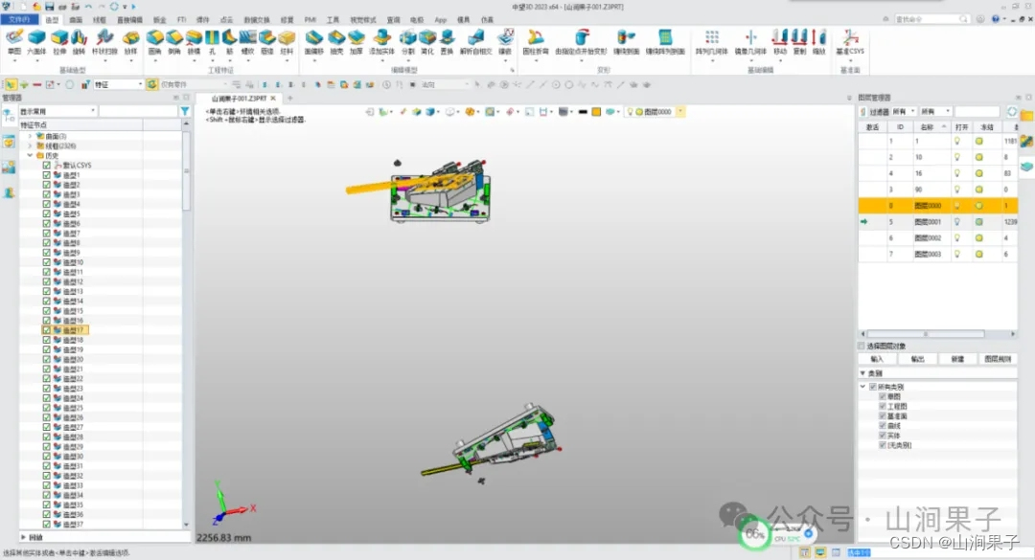1035x560 pixels.
Task: Open the 特征 filter dropdown
Action: click(x=118, y=84)
